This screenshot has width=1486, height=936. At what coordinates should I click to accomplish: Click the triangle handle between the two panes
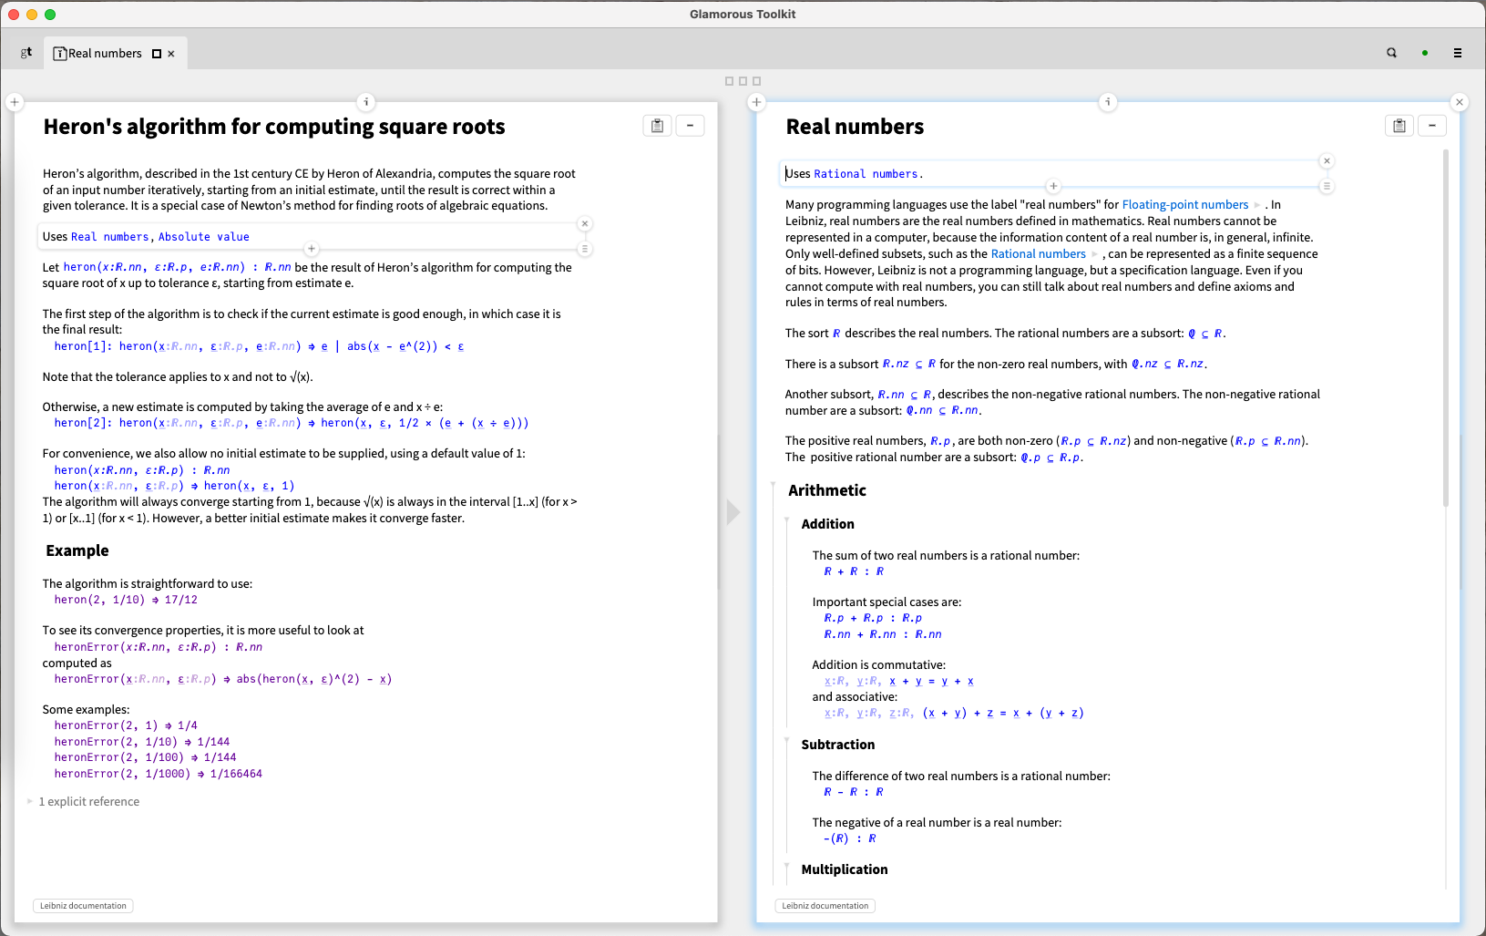(733, 512)
